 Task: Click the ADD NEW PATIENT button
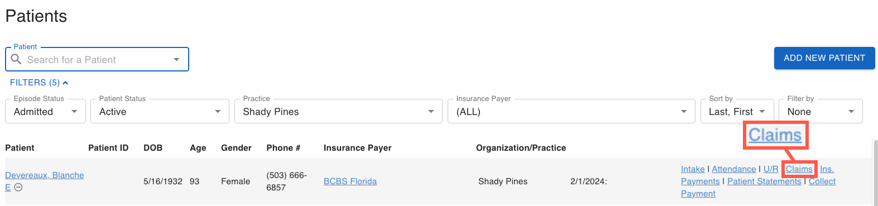coord(824,58)
